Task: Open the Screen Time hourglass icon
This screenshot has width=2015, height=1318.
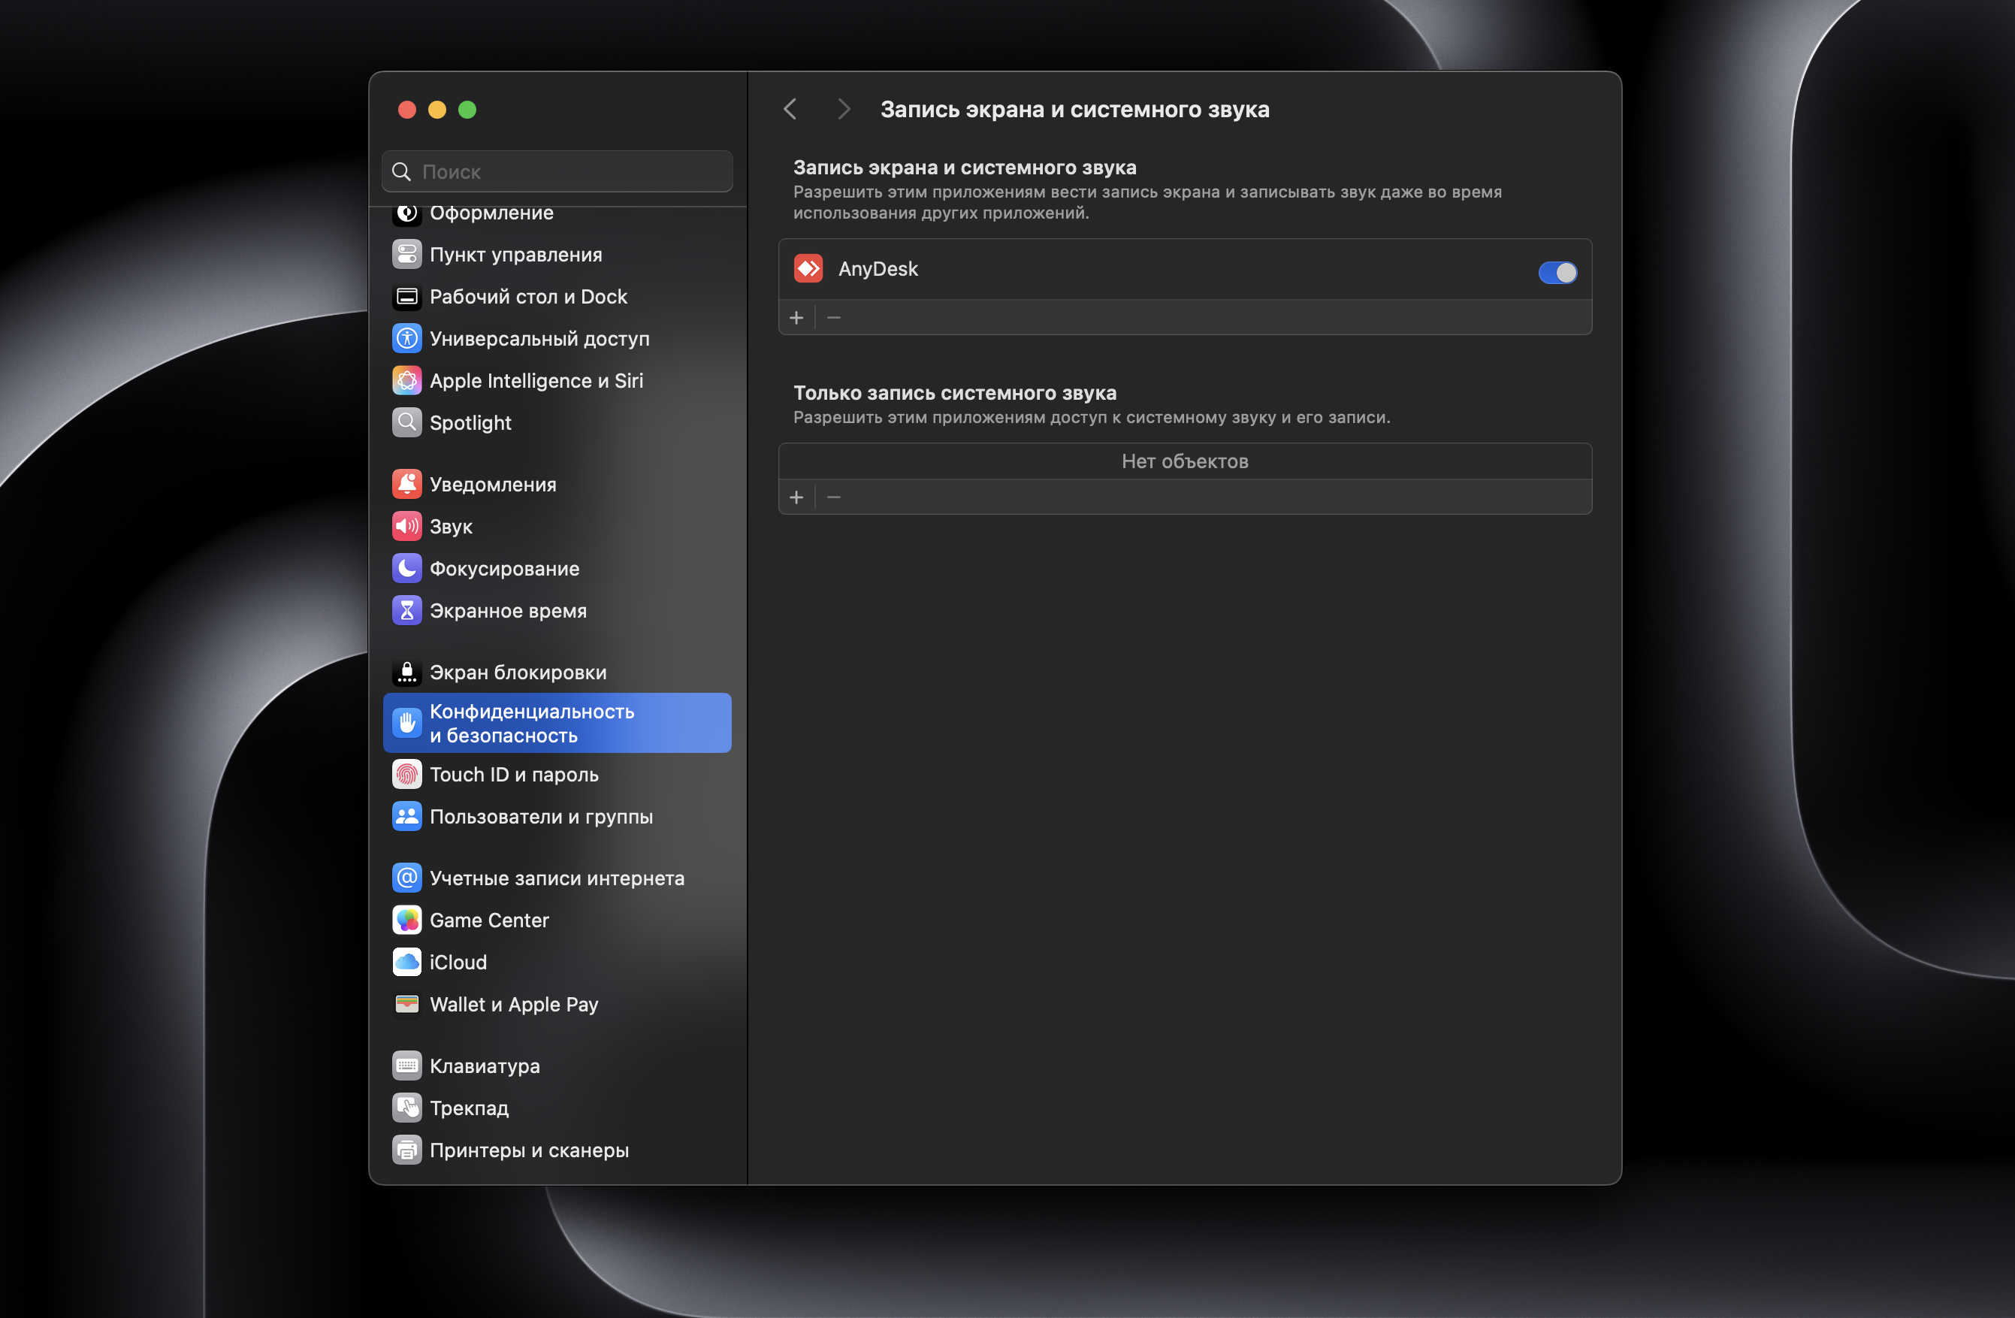Action: [406, 611]
